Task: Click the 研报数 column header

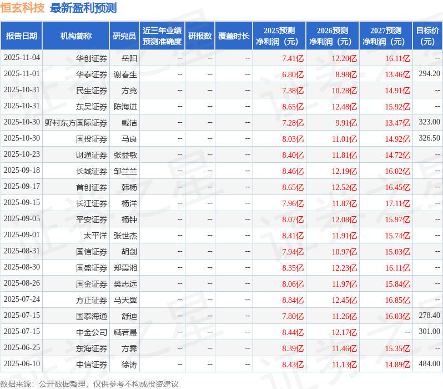Action: 200,36
